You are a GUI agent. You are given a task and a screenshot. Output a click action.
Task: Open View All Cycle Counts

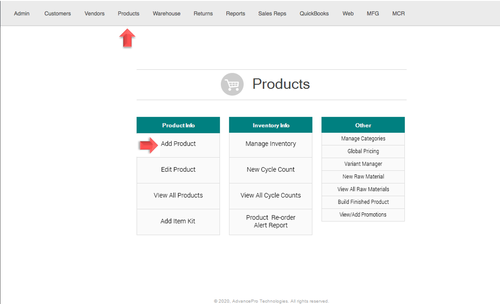271,196
